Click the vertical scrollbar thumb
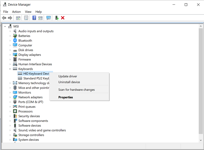Viewport: 204px width, 150px height. pyautogui.click(x=201, y=81)
